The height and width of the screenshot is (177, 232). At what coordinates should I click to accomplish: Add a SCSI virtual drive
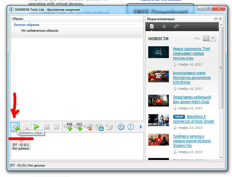pos(78,127)
